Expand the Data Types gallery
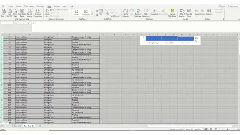This screenshot has height=135, width=240. [92, 15]
